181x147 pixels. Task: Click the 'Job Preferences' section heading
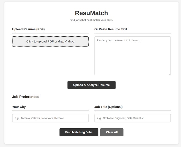[26, 97]
